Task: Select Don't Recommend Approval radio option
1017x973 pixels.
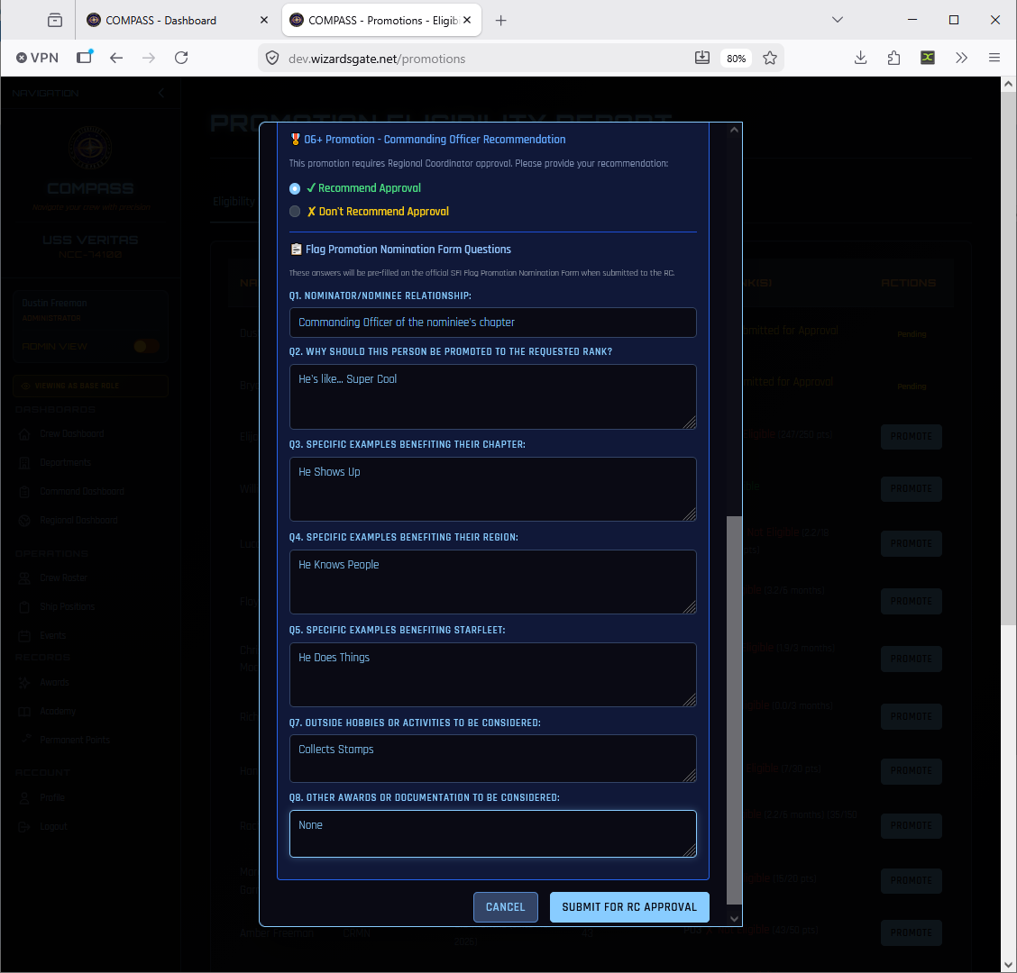Action: (x=295, y=212)
